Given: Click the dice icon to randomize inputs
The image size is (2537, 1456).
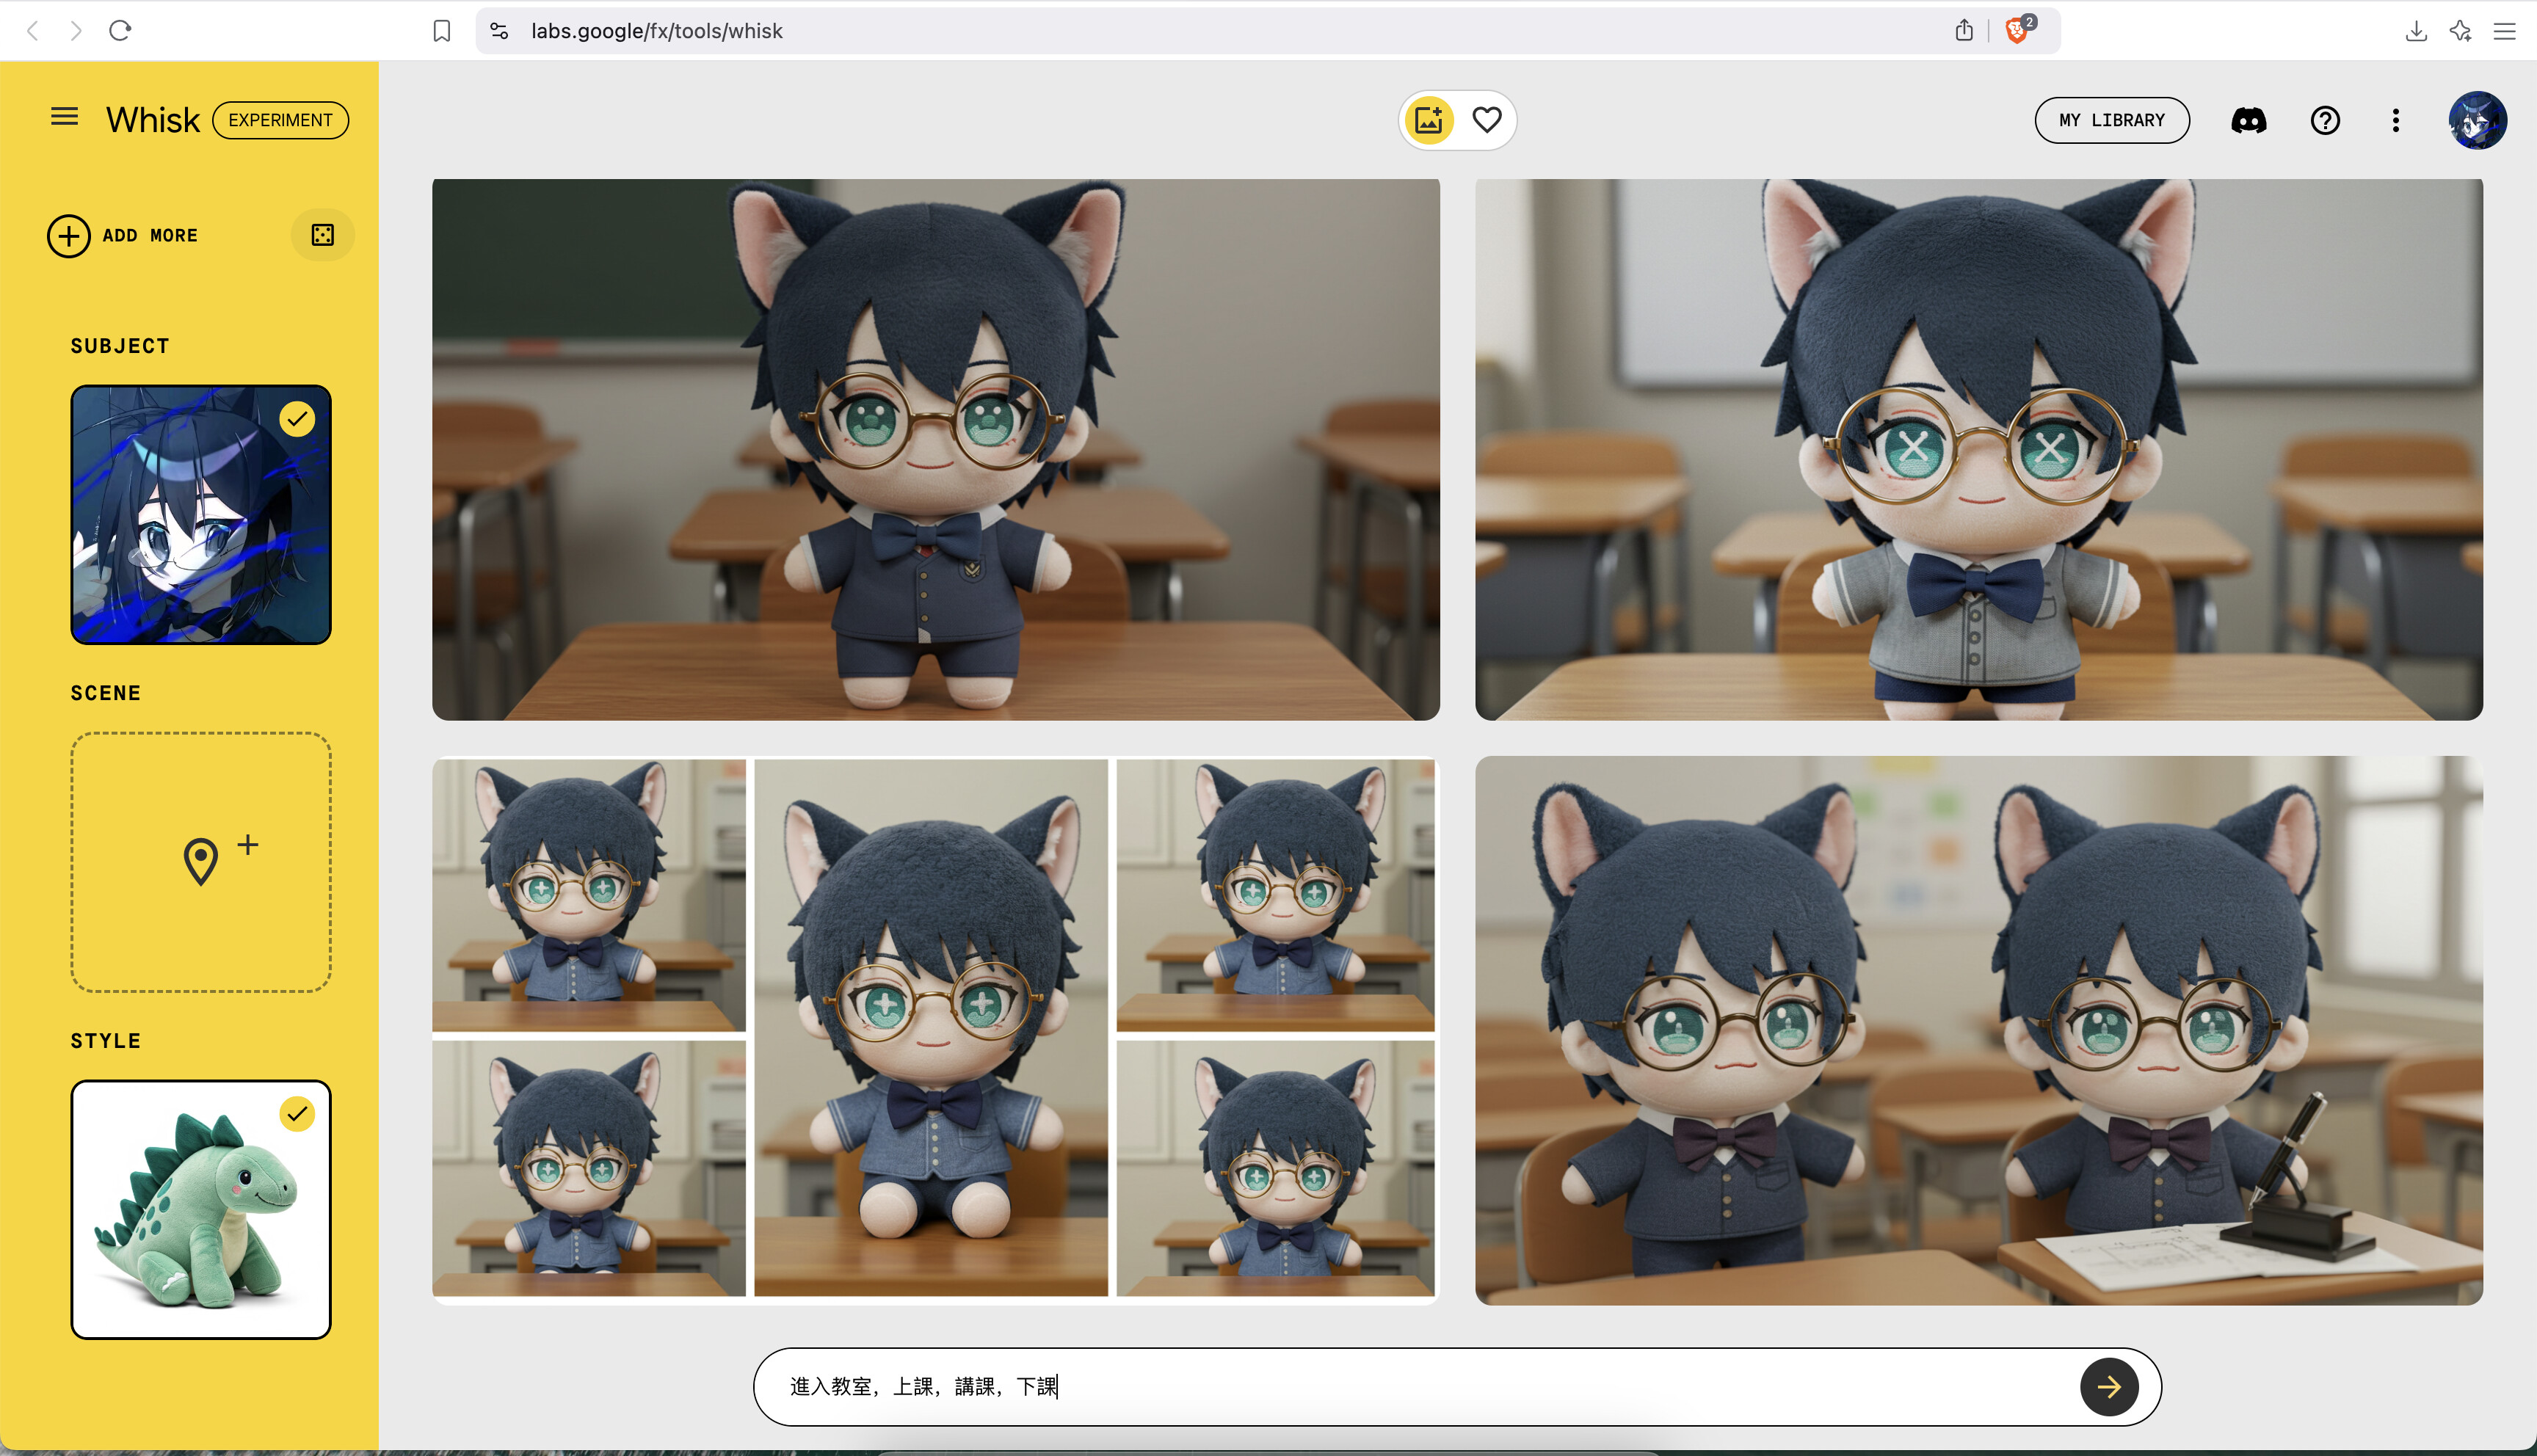Looking at the screenshot, I should click(x=321, y=234).
